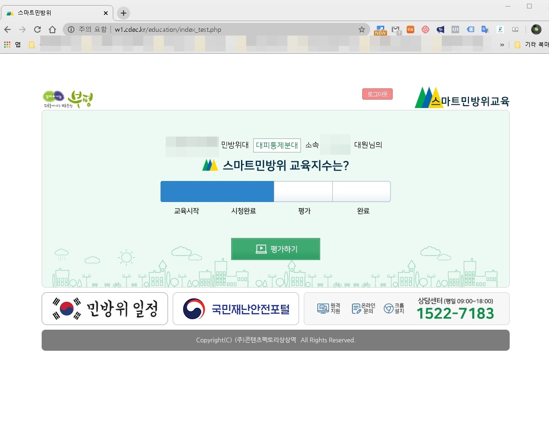Open the 국민재난안전포털 banner
This screenshot has height=448, width=549.
235,309
